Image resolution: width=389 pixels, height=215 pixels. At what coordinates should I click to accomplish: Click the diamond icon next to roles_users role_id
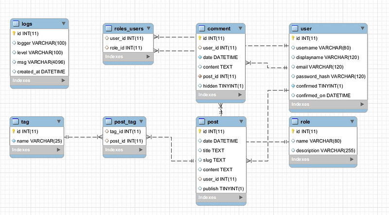pyautogui.click(x=107, y=47)
